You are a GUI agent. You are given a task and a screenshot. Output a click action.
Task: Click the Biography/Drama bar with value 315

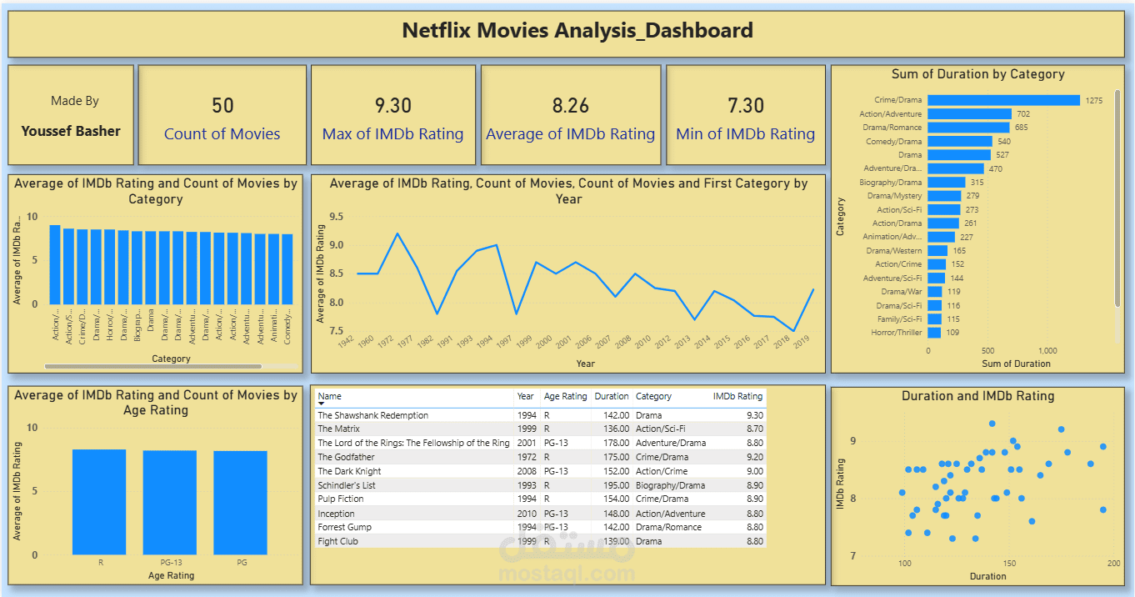[946, 182]
